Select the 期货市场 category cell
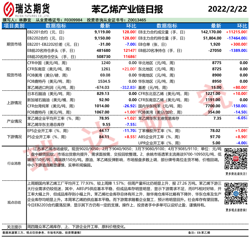The image size is (250, 238). point(14,44)
